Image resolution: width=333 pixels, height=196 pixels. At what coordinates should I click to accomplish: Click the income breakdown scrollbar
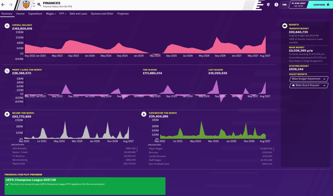click(x=137, y=149)
